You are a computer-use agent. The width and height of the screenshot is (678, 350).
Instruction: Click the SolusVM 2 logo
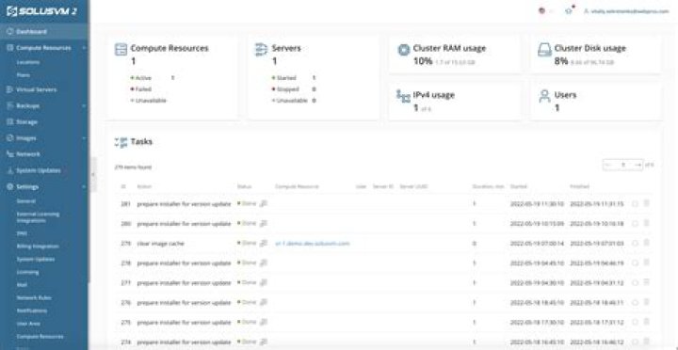pyautogui.click(x=42, y=11)
